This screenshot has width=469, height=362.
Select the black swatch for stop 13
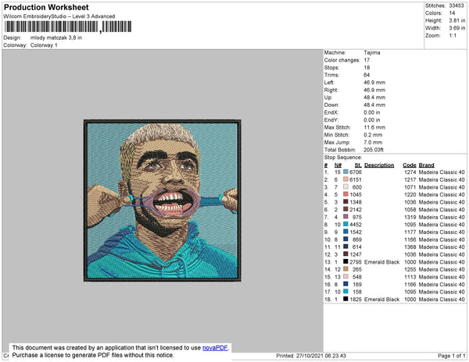[345, 261]
